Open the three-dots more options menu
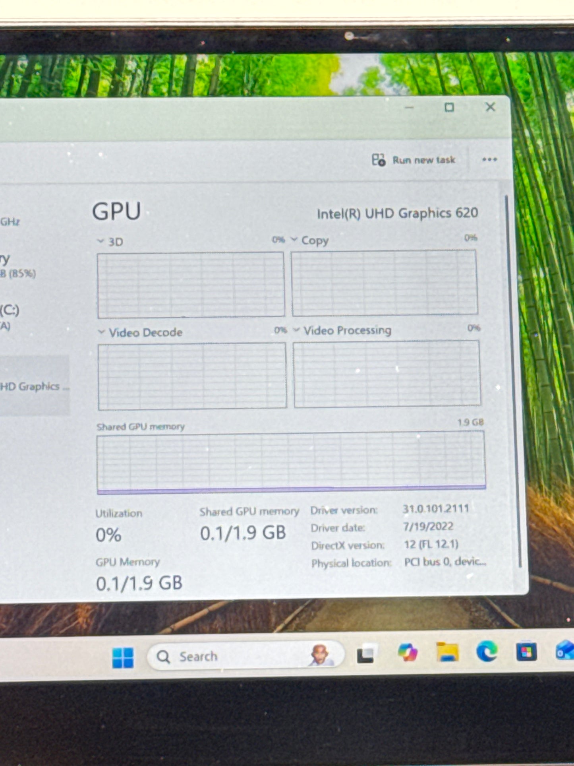This screenshot has height=766, width=574. pos(489,160)
